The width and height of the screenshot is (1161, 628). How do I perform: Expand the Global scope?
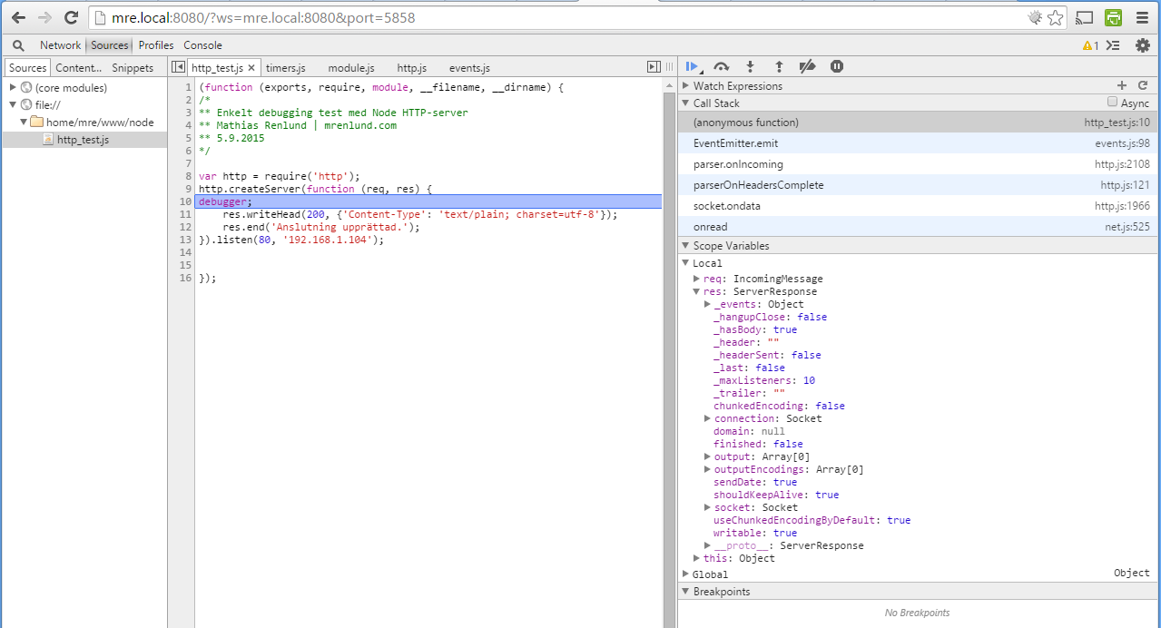point(685,574)
